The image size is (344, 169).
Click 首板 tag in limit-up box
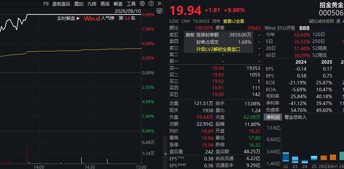[x=190, y=35]
